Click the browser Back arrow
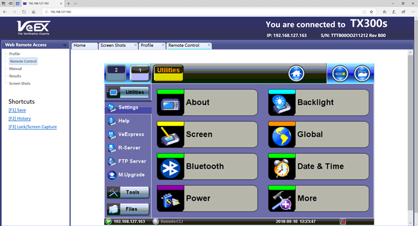This screenshot has height=226, width=418. click(5, 12)
